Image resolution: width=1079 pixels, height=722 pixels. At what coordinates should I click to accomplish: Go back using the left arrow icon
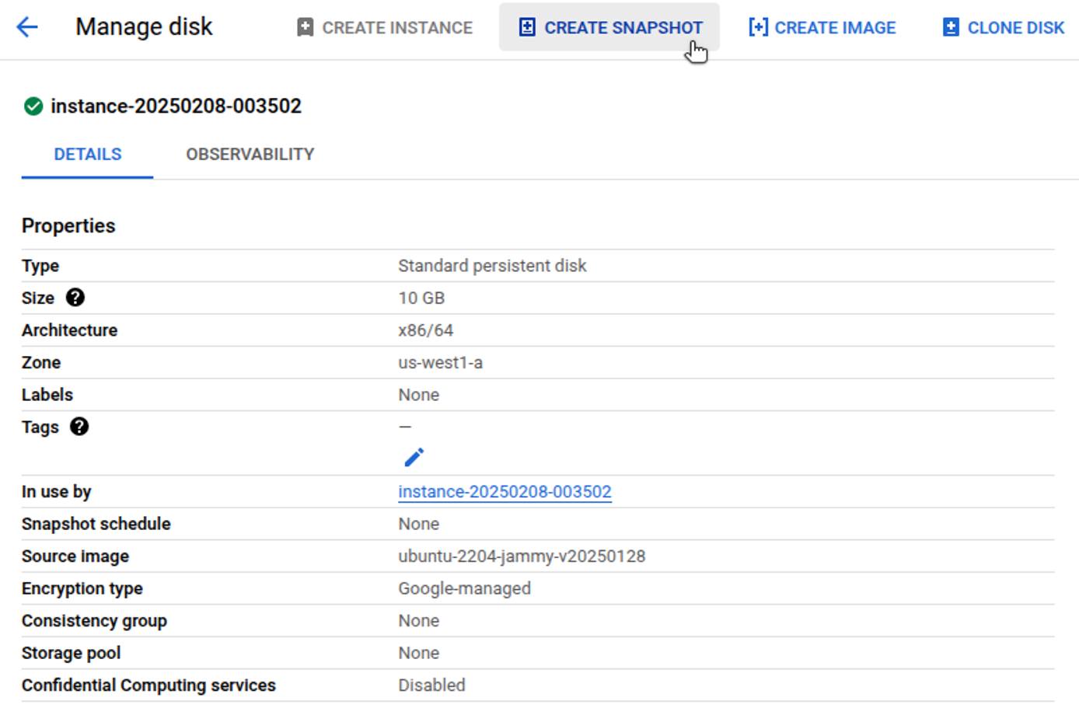click(x=27, y=27)
